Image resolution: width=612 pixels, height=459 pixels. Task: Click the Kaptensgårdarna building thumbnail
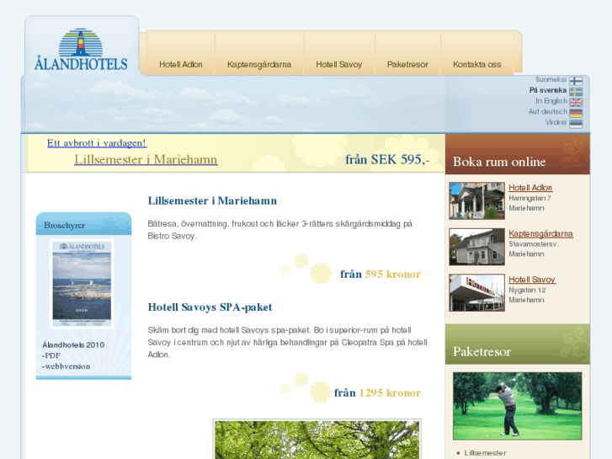click(476, 247)
